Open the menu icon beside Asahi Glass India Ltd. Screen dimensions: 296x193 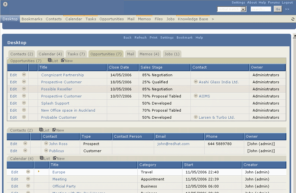click(196, 81)
